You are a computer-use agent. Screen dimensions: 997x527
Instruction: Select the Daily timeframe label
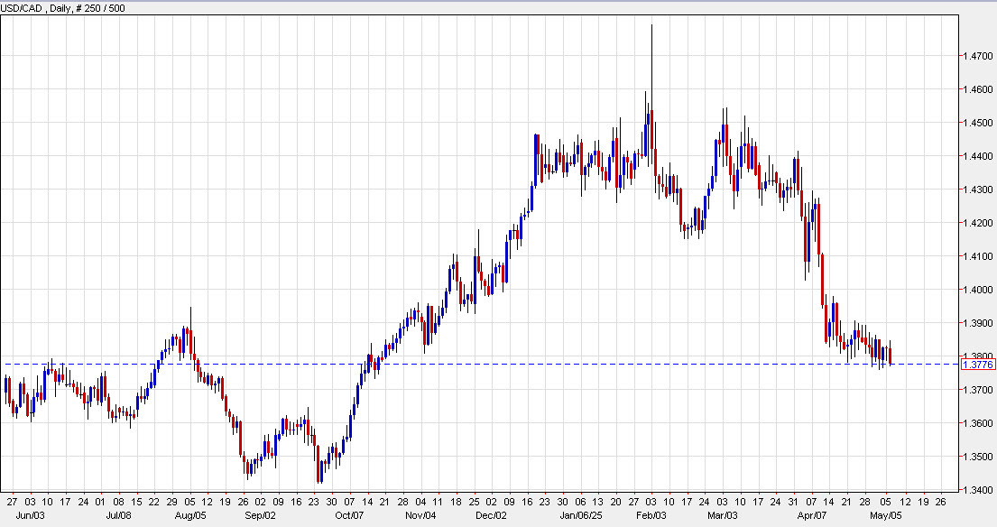pyautogui.click(x=61, y=9)
